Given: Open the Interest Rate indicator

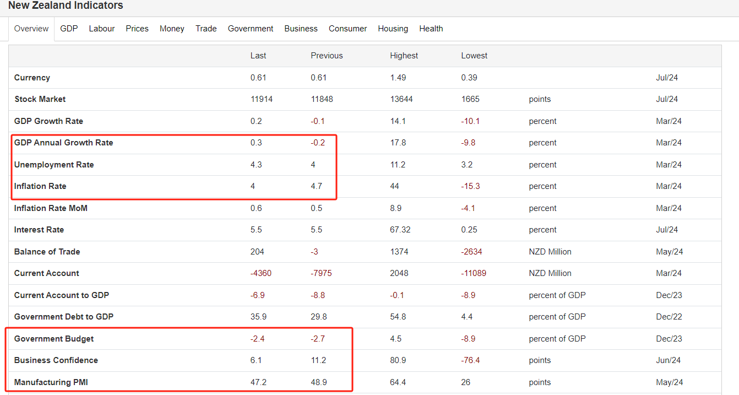Looking at the screenshot, I should 39,230.
